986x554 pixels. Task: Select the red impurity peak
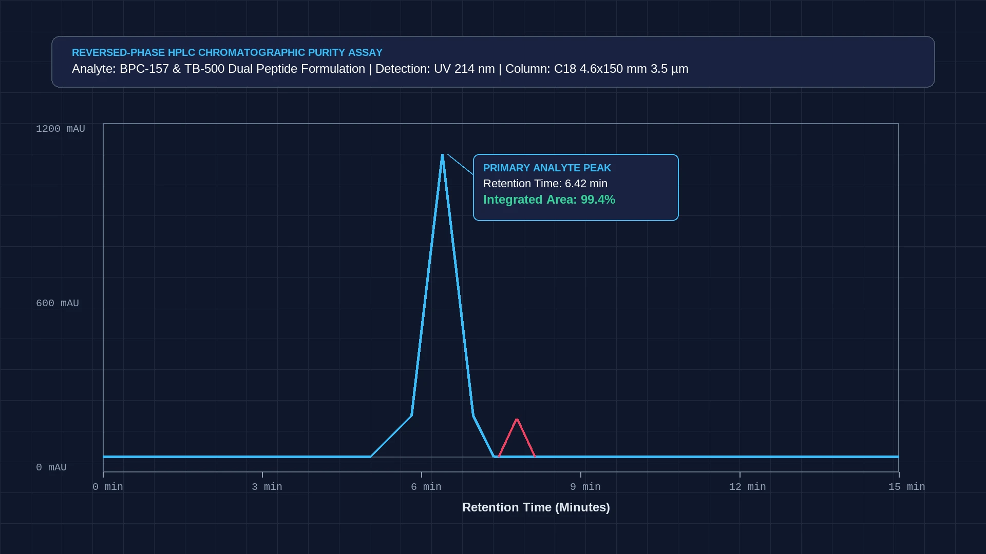click(517, 438)
